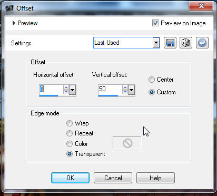This screenshot has height=196, width=217.
Task: Decrease Vertical offset with down arrow
Action: pos(125,92)
